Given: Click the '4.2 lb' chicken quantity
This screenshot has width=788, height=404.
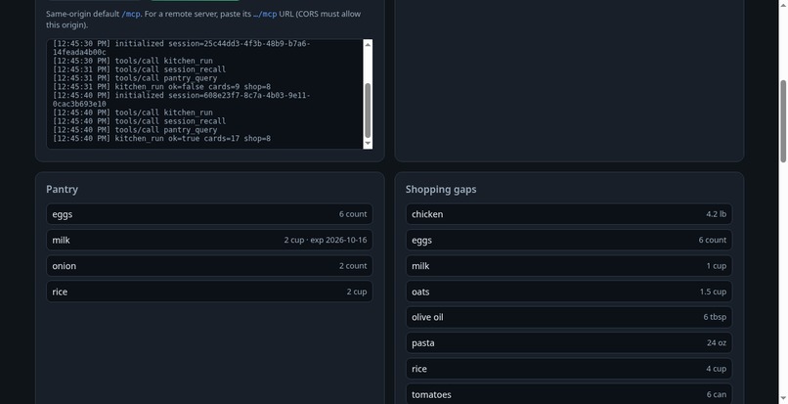Looking at the screenshot, I should 716,214.
